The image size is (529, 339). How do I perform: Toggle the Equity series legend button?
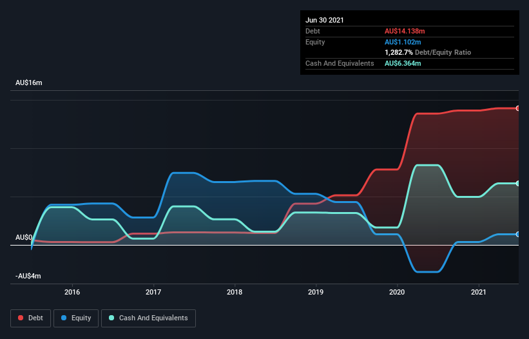click(76, 318)
